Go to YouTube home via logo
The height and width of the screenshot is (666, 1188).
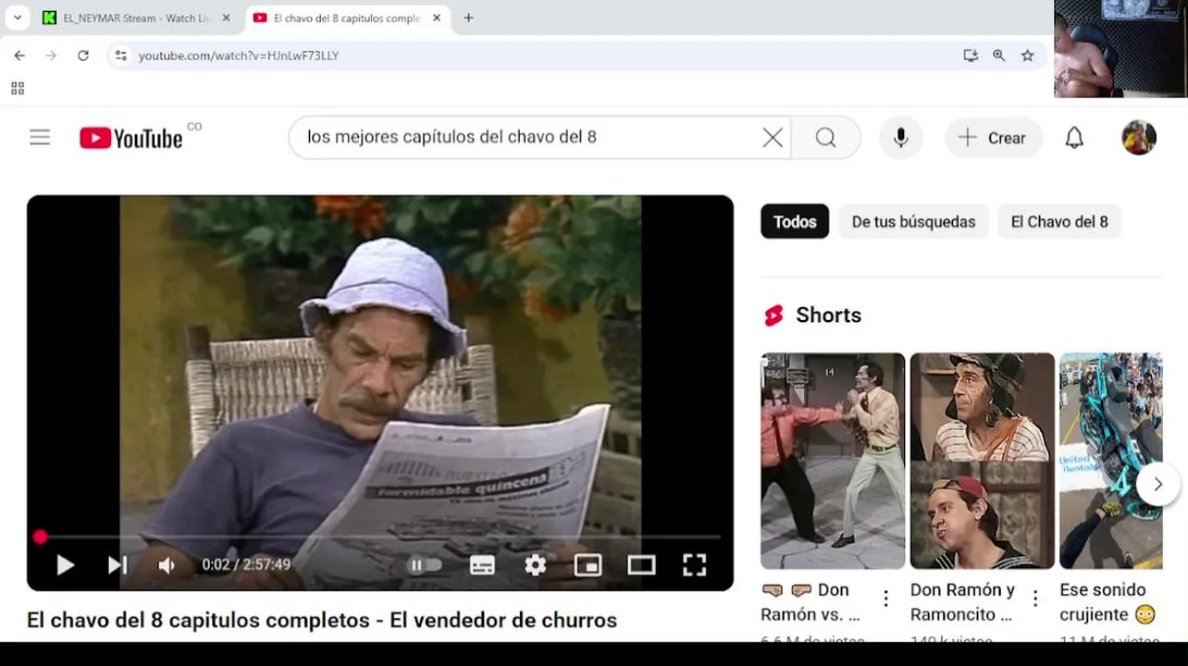coord(130,138)
